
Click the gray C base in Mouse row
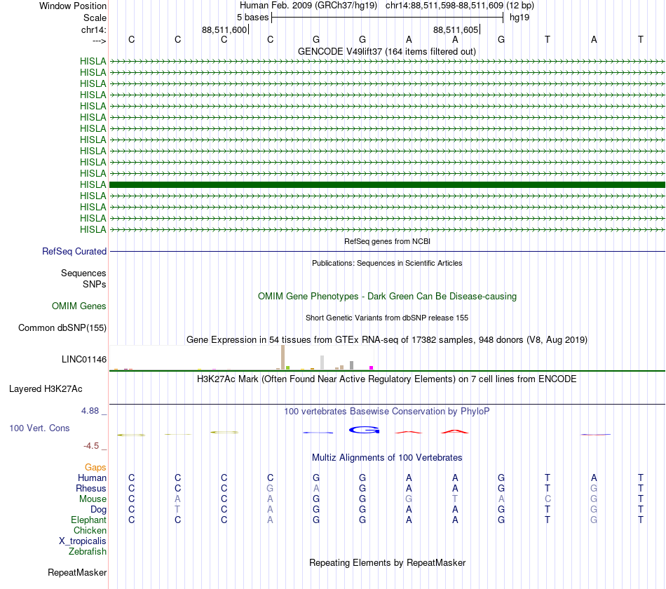(x=548, y=499)
